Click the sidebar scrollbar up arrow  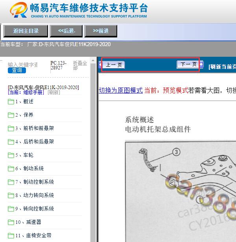(93, 60)
